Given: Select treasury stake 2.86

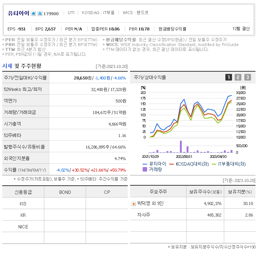Looking at the screenshot, I should [249, 215].
